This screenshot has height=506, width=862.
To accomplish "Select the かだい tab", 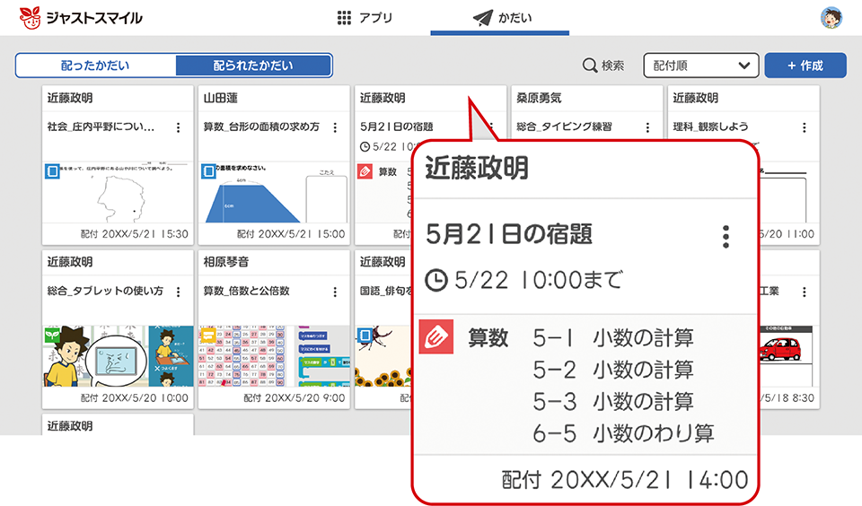I will point(499,18).
